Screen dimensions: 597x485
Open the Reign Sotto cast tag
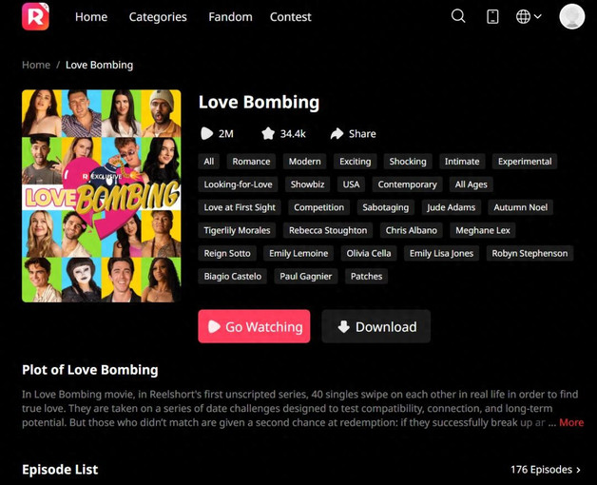(227, 253)
